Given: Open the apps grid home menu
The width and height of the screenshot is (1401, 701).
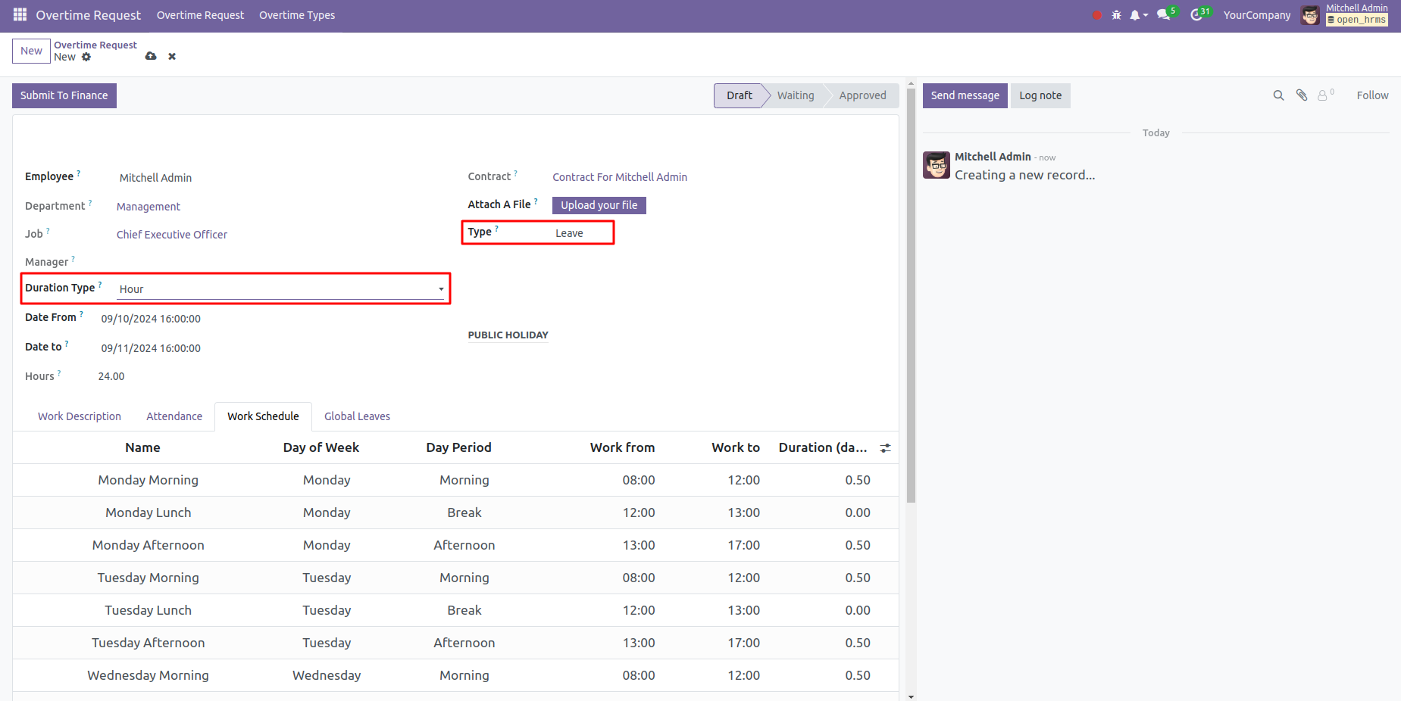Looking at the screenshot, I should pos(20,14).
